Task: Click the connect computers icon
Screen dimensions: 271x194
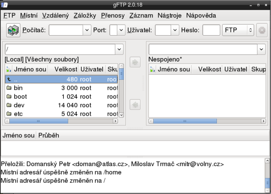Action: (x=13, y=30)
